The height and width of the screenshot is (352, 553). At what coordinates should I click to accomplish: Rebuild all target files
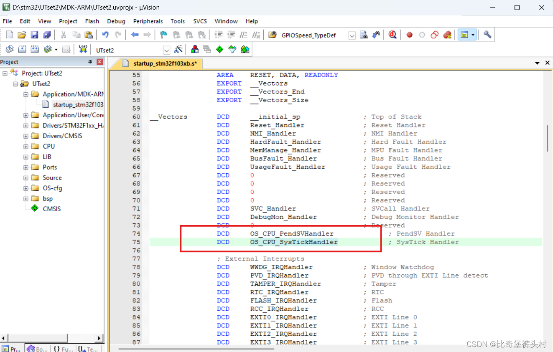point(36,49)
